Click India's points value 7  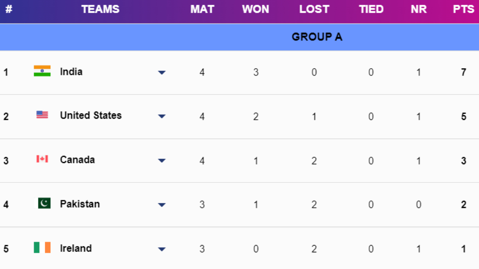463,72
